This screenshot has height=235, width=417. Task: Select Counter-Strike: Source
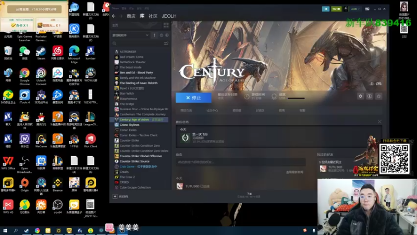pos(134,161)
